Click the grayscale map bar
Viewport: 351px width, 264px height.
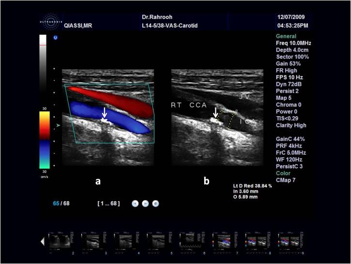tap(43, 72)
